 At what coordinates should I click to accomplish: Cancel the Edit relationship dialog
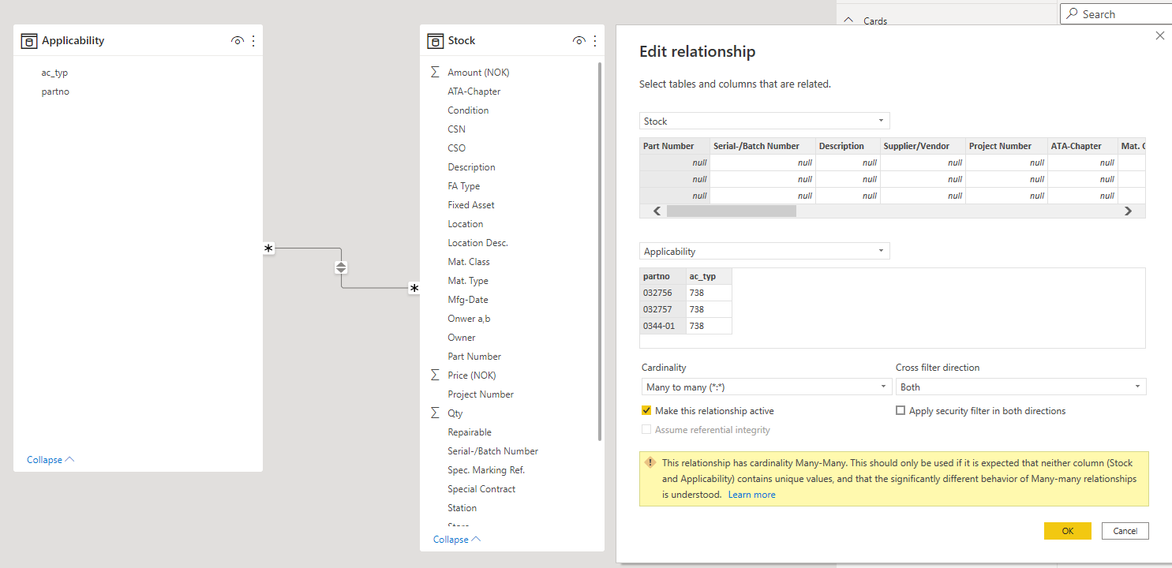click(x=1125, y=531)
